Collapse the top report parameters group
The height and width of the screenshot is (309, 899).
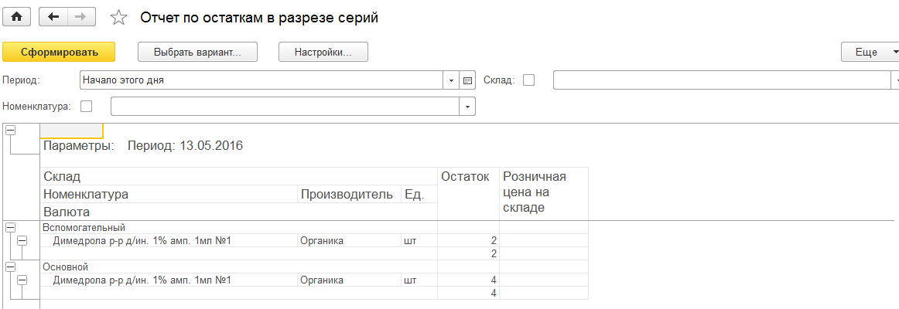click(10, 131)
